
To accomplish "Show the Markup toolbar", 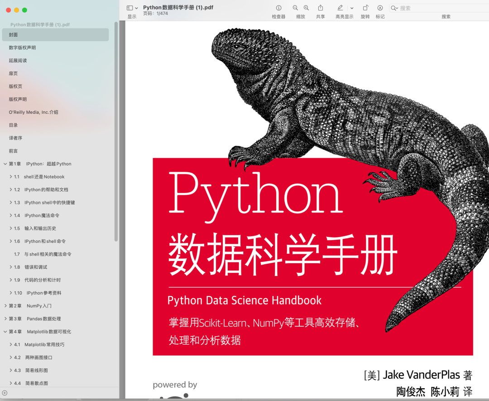I will coord(380,8).
